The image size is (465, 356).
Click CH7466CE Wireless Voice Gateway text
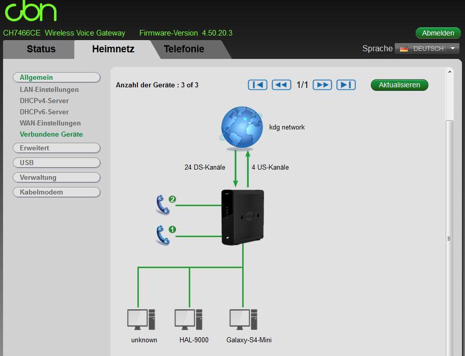(64, 33)
